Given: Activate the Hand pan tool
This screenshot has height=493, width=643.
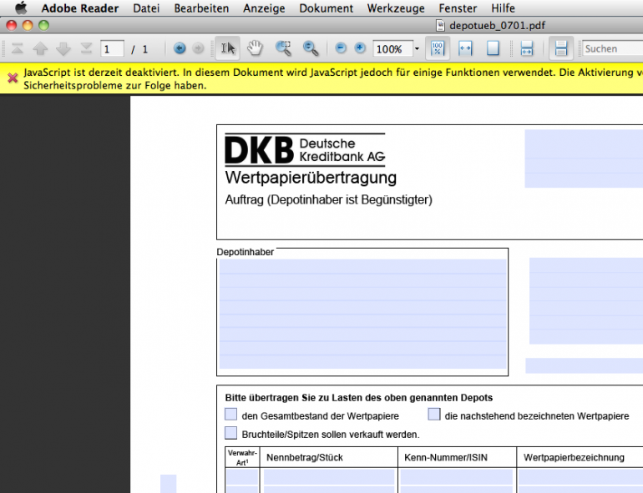Looking at the screenshot, I should pos(254,48).
